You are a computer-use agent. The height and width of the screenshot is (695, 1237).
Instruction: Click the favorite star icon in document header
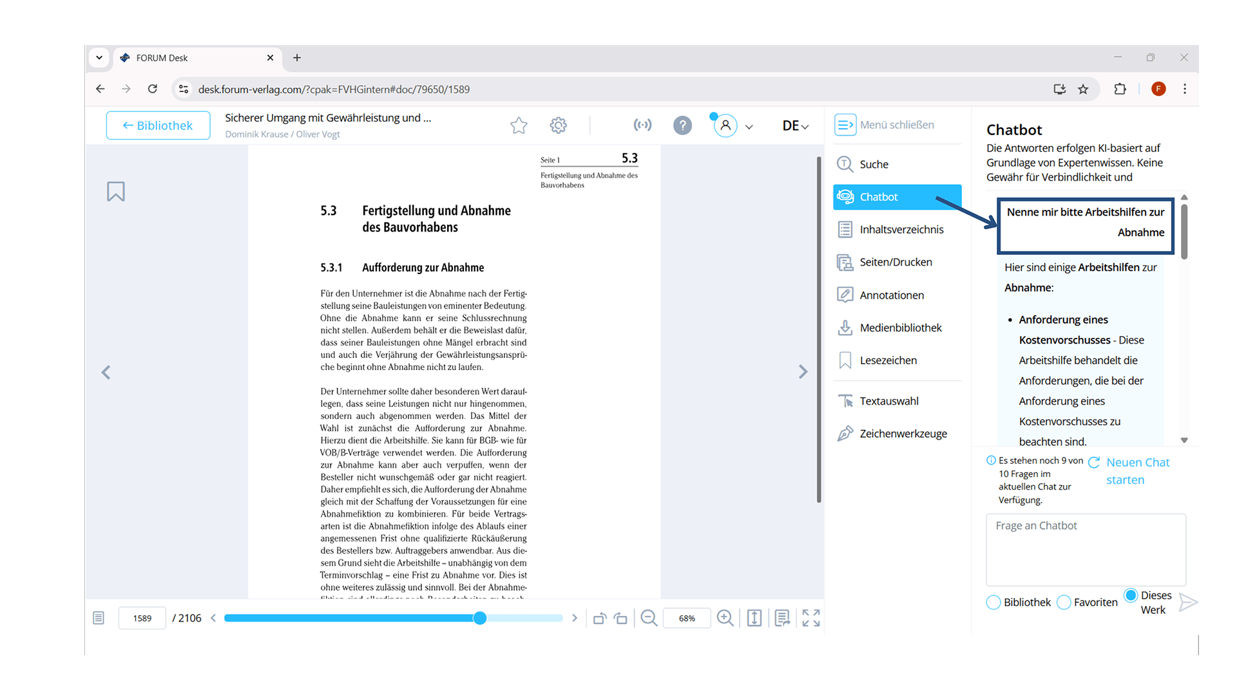point(519,125)
